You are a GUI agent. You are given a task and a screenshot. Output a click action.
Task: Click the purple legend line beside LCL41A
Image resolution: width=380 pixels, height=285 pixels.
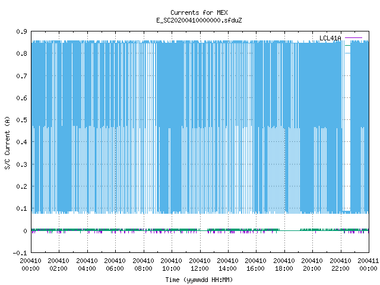[353, 38]
